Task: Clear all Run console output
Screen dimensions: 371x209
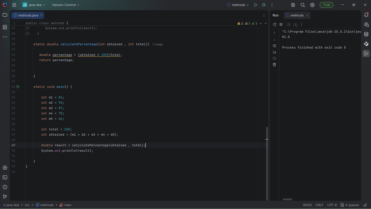Action: pos(274,65)
